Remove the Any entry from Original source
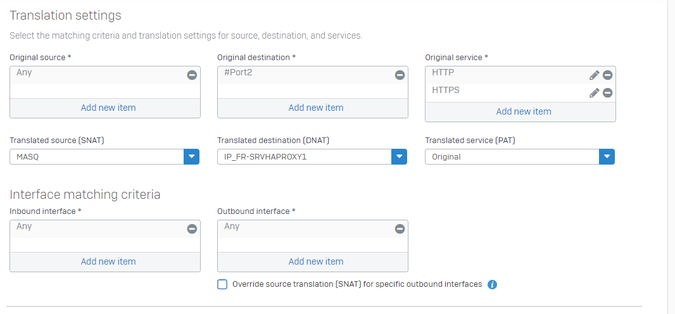This screenshot has height=314, width=675. (192, 75)
